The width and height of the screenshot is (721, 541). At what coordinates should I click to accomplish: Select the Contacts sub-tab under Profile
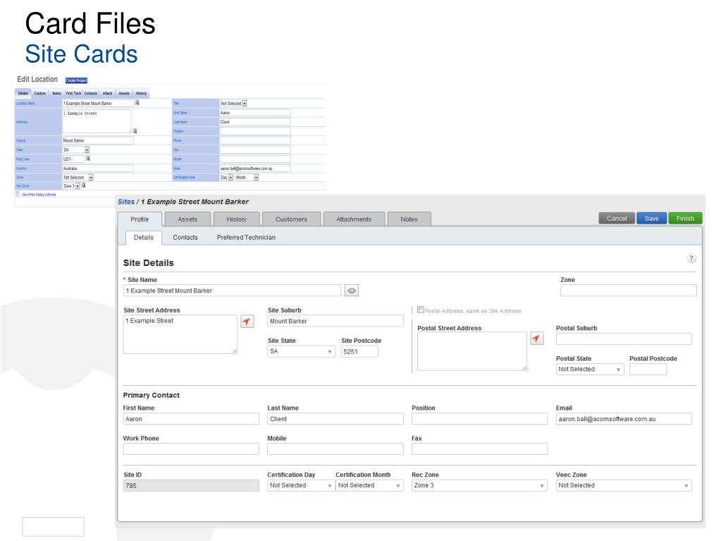coord(185,238)
